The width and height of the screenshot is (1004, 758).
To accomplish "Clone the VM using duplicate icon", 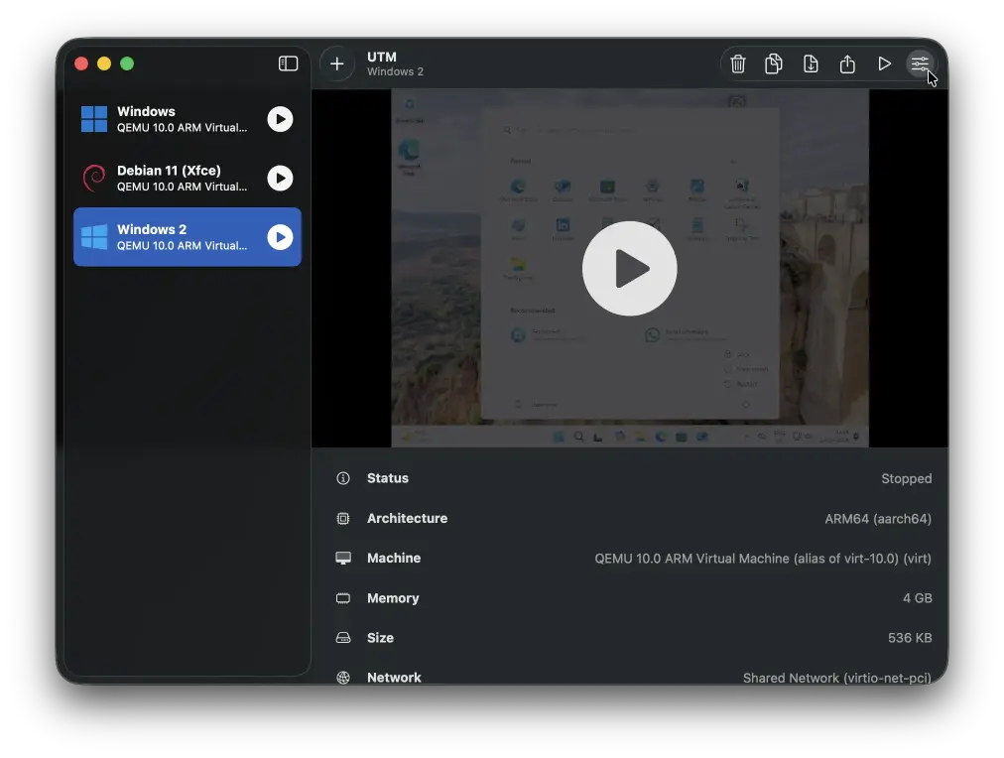I will point(774,64).
